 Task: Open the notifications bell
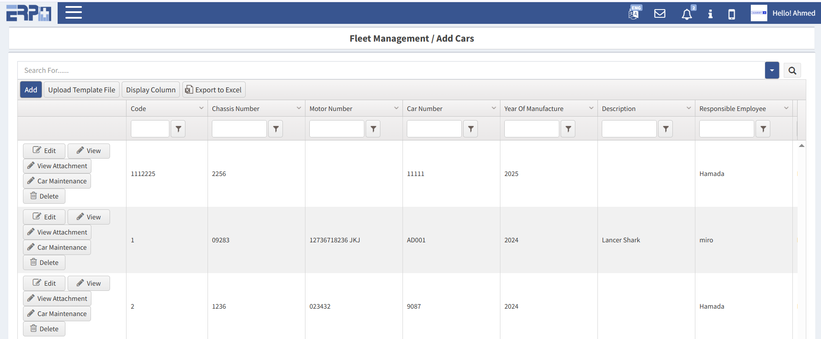(687, 14)
